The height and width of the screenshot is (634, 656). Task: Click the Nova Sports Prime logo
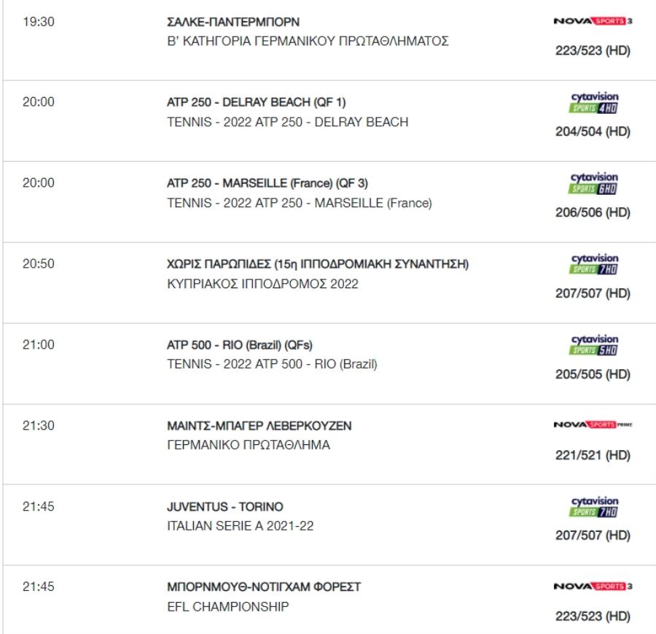coord(593,425)
